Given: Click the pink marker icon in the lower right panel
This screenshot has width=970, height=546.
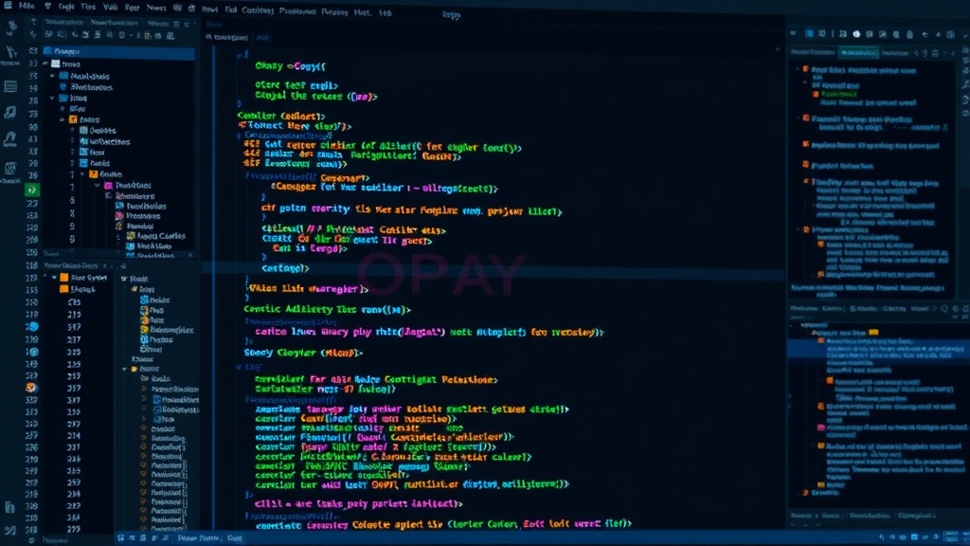Looking at the screenshot, I should point(821,428).
